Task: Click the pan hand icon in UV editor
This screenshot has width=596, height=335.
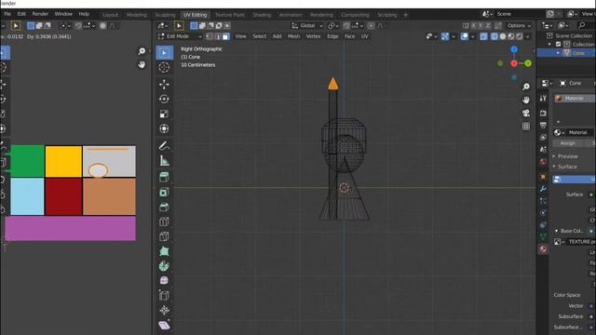Action: tap(142, 64)
